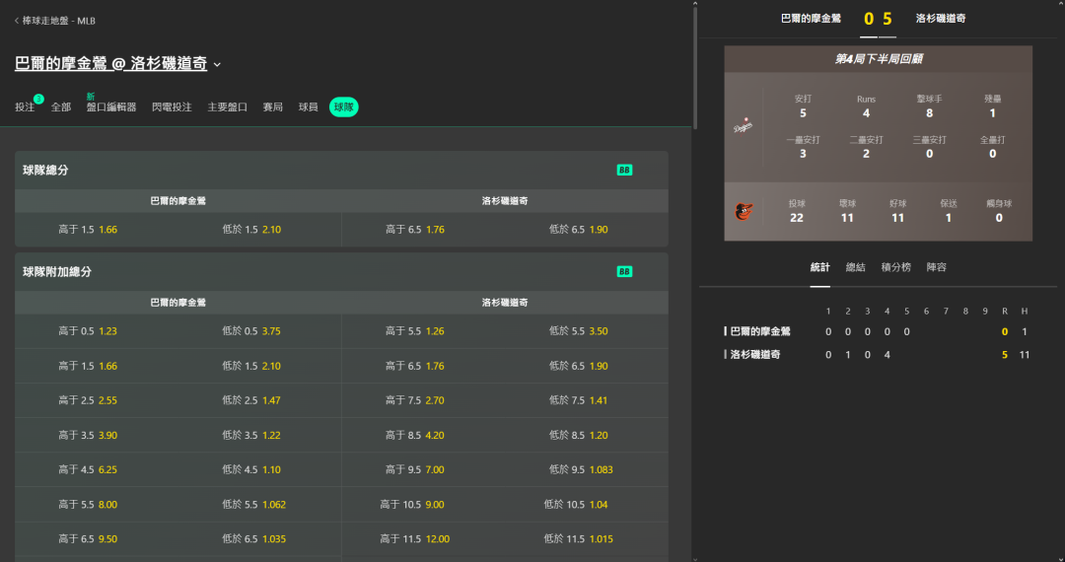Image resolution: width=1065 pixels, height=562 pixels.
Task: Select the active 球隊 tab
Action: click(344, 107)
